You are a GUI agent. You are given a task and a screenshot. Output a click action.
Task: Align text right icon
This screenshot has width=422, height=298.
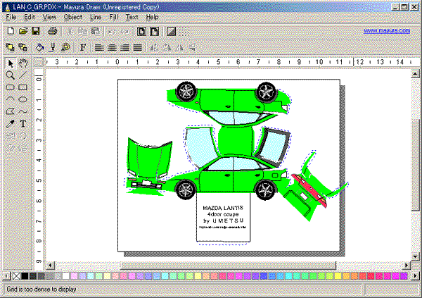124,48
